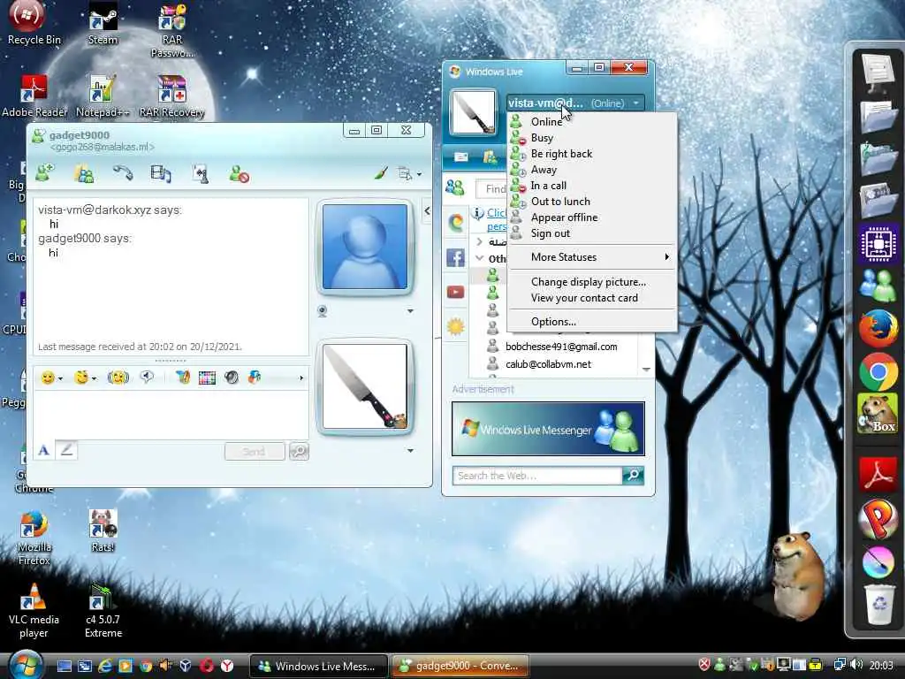
Task: Click your knife display picture in conversation
Action: click(365, 386)
